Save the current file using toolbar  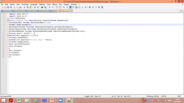tap(8, 7)
